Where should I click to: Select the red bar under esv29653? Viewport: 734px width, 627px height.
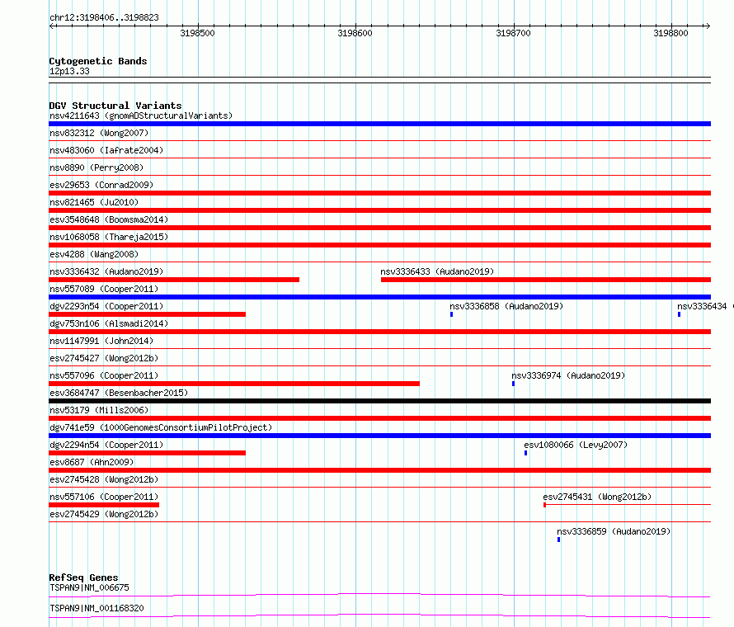click(379, 193)
